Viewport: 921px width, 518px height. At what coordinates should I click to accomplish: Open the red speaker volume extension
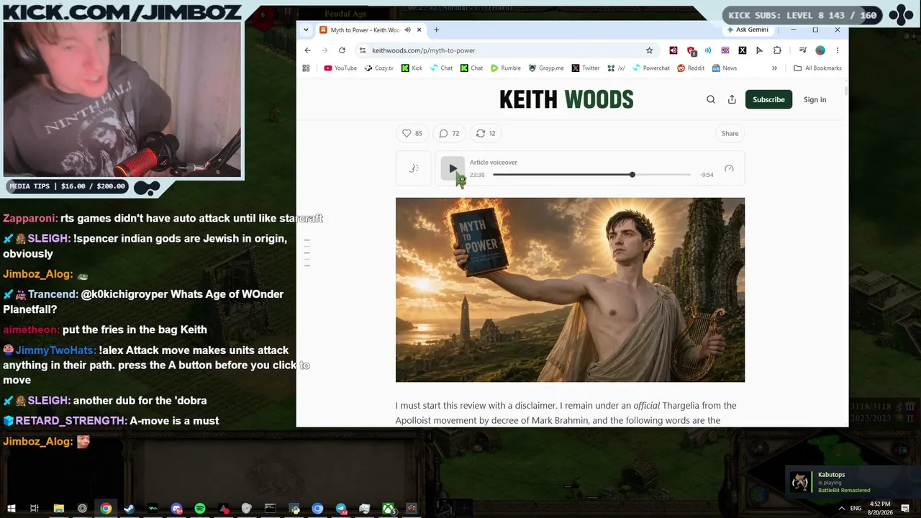pyautogui.click(x=673, y=50)
